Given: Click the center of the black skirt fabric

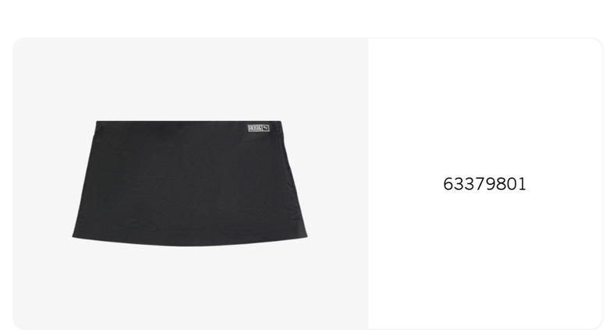Looking at the screenshot, I should tap(189, 183).
